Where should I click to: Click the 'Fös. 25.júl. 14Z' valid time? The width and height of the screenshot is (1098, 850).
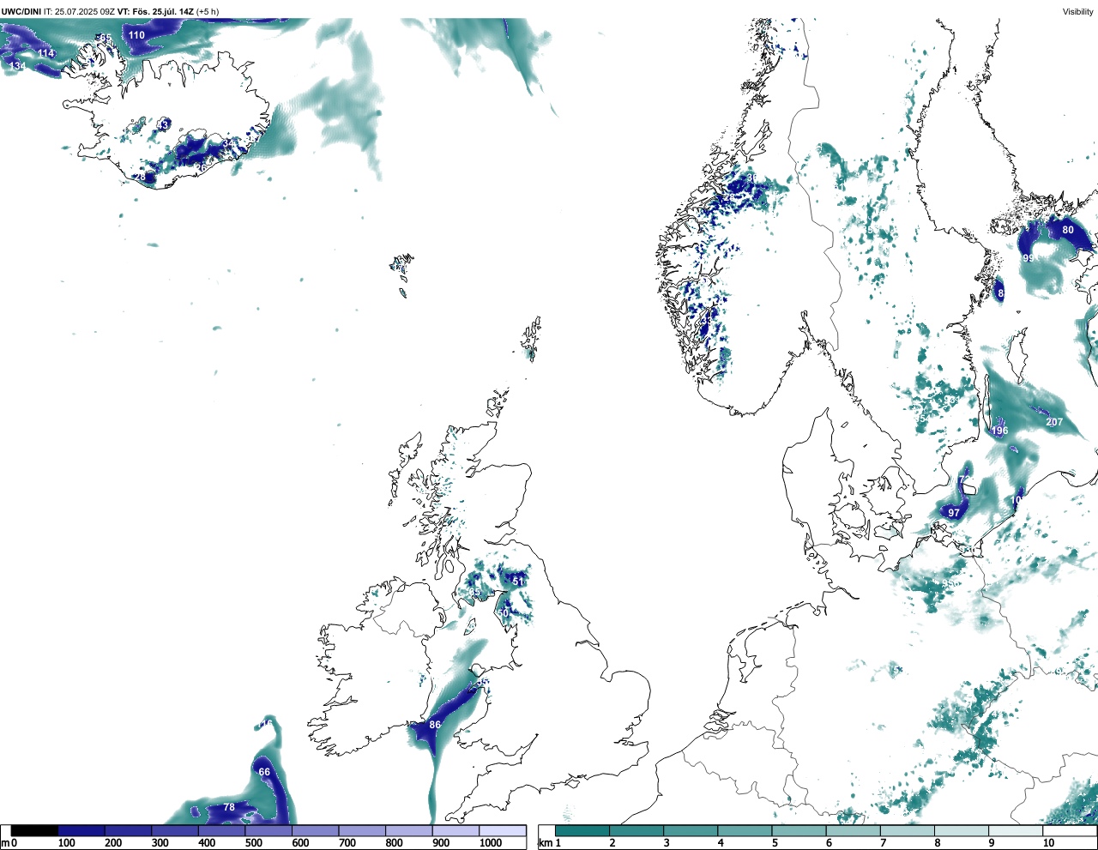(164, 11)
